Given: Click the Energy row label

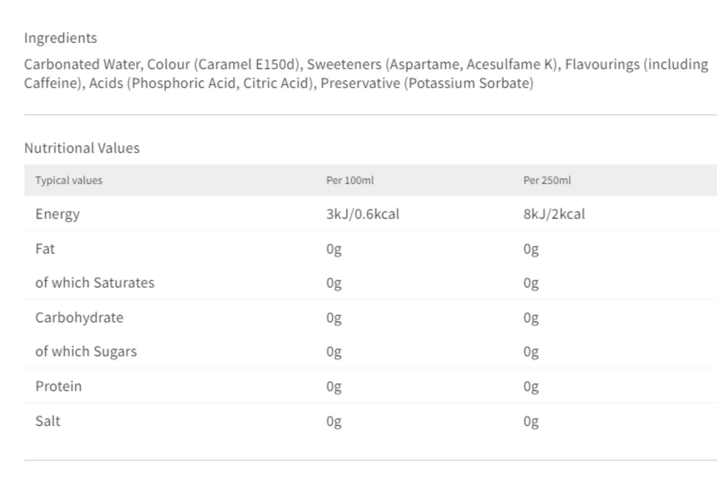Looking at the screenshot, I should (58, 214).
